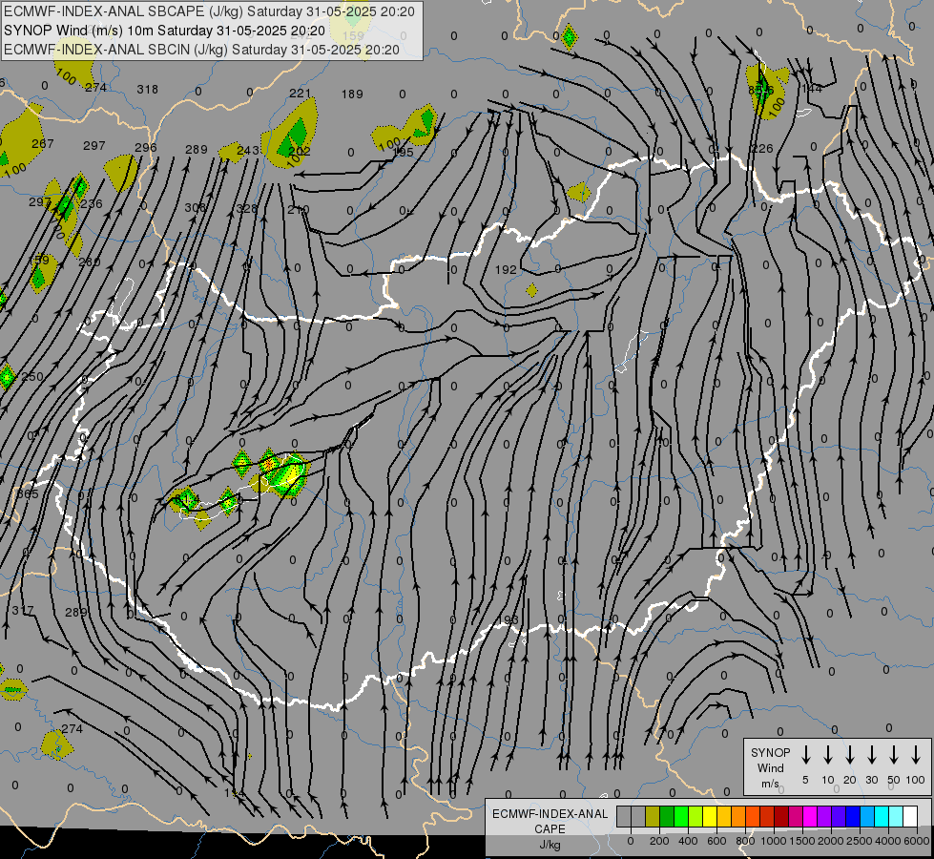The width and height of the screenshot is (934, 859).
Task: Pick the magenta swatch right of 1500 tick
Action: coord(810,817)
